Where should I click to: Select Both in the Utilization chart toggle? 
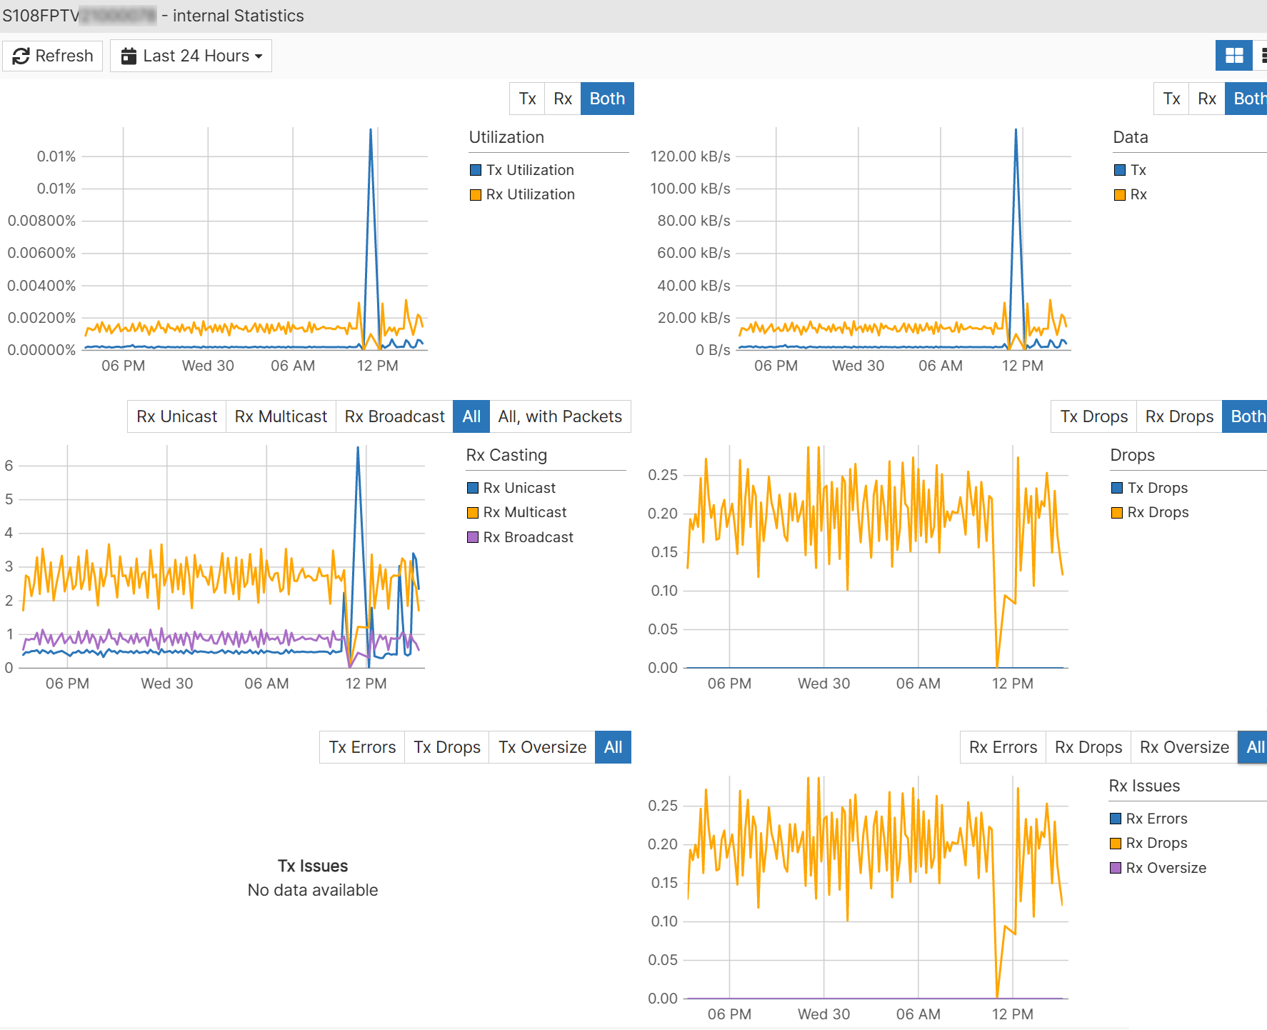[x=607, y=99]
